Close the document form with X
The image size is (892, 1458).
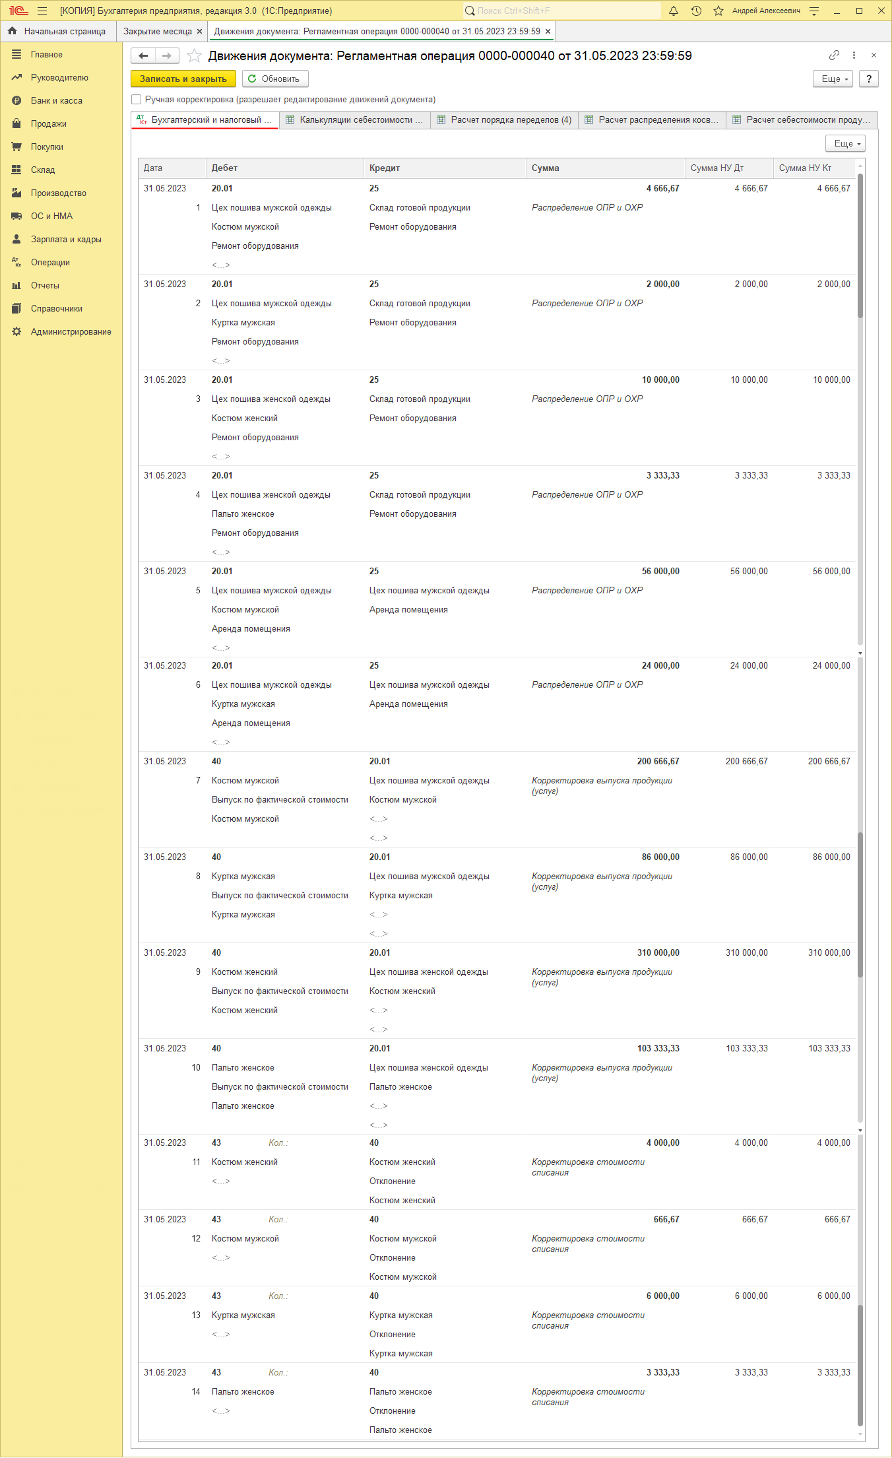[x=874, y=55]
